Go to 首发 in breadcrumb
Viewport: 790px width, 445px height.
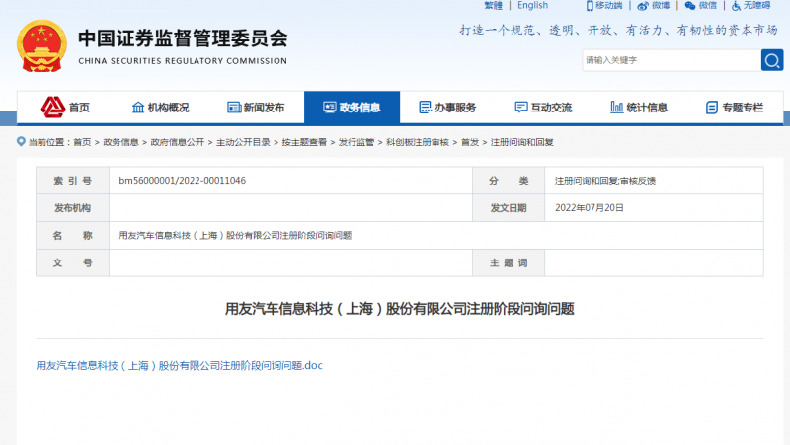470,142
